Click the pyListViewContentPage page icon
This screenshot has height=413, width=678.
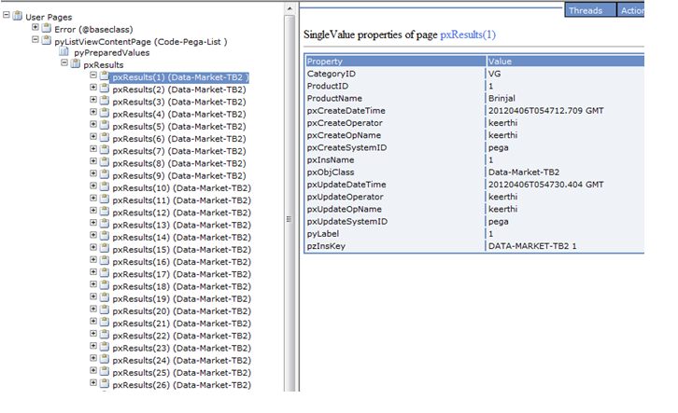click(47, 41)
